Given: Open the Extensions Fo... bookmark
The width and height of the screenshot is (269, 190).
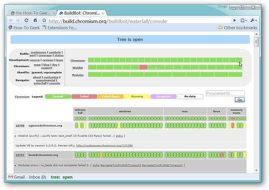Looking at the screenshot, I should [x=59, y=28].
